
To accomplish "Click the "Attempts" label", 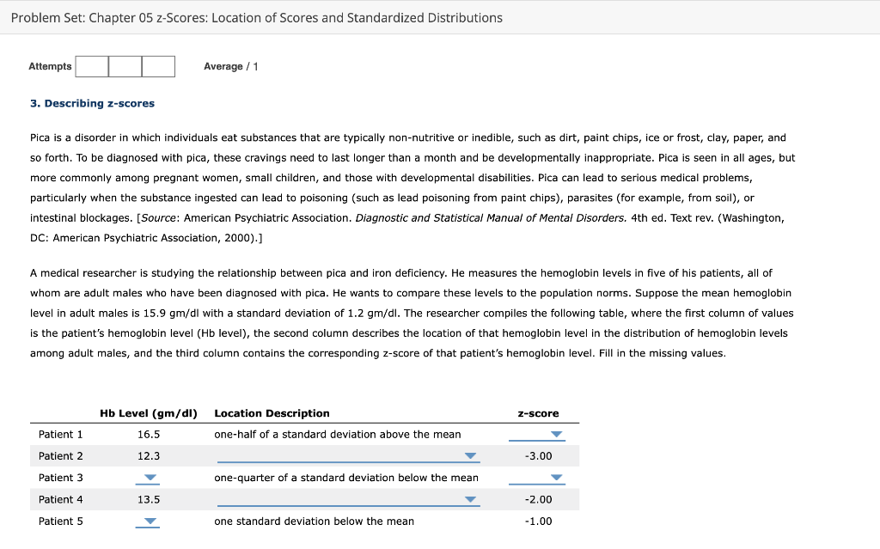I will (x=50, y=66).
